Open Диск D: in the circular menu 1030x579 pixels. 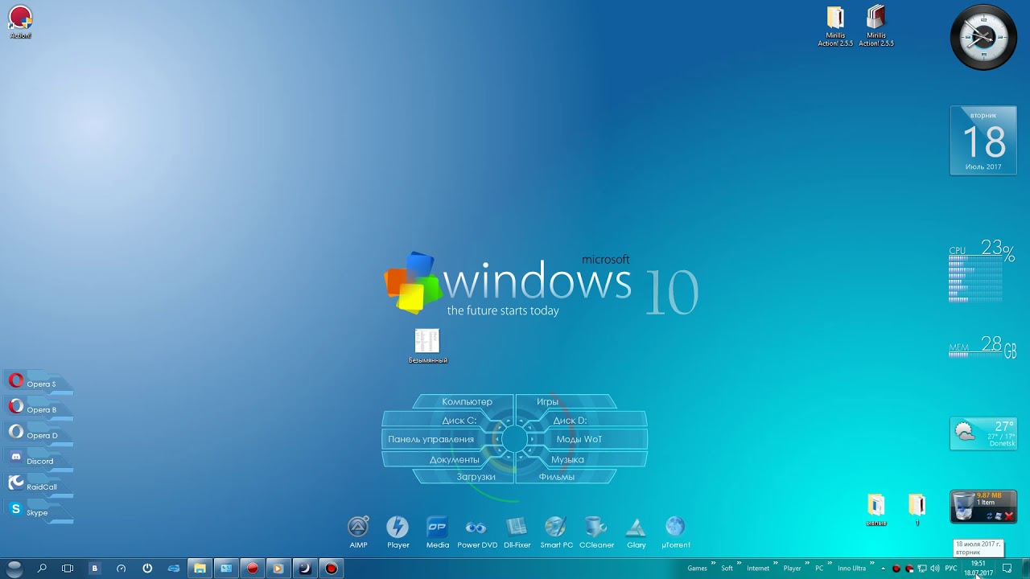pos(570,421)
